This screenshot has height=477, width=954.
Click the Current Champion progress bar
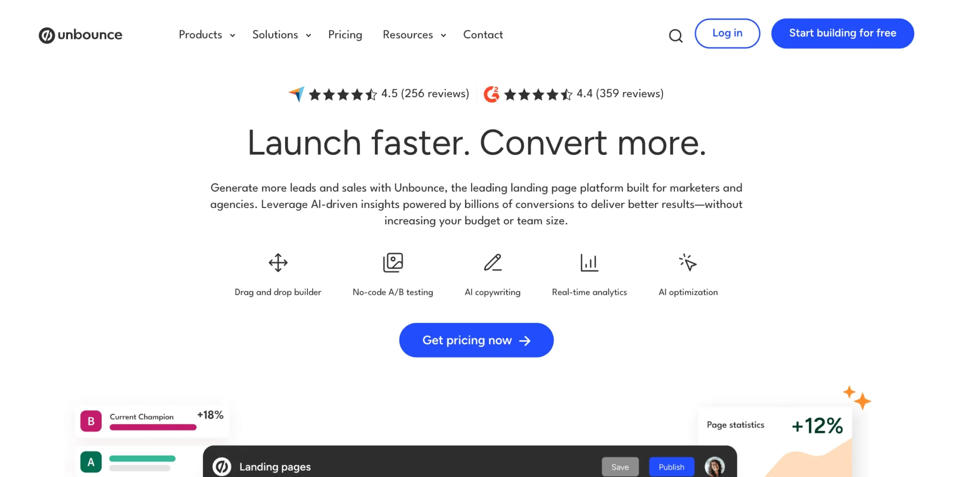coord(153,427)
